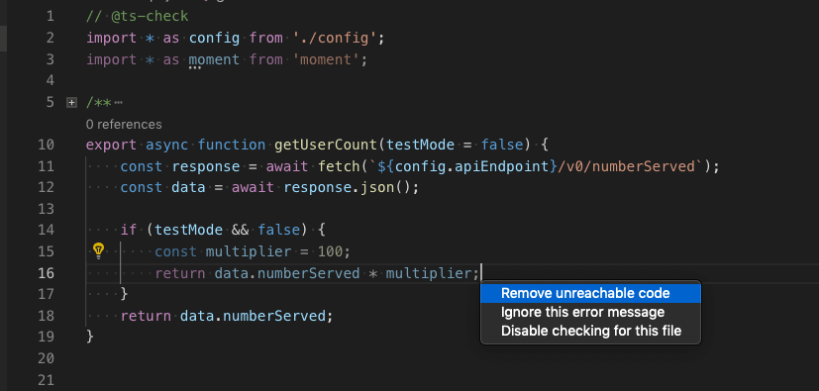Screen dimensions: 819x391
Task: Click line number 18 in the gutter
Action: click(46, 316)
